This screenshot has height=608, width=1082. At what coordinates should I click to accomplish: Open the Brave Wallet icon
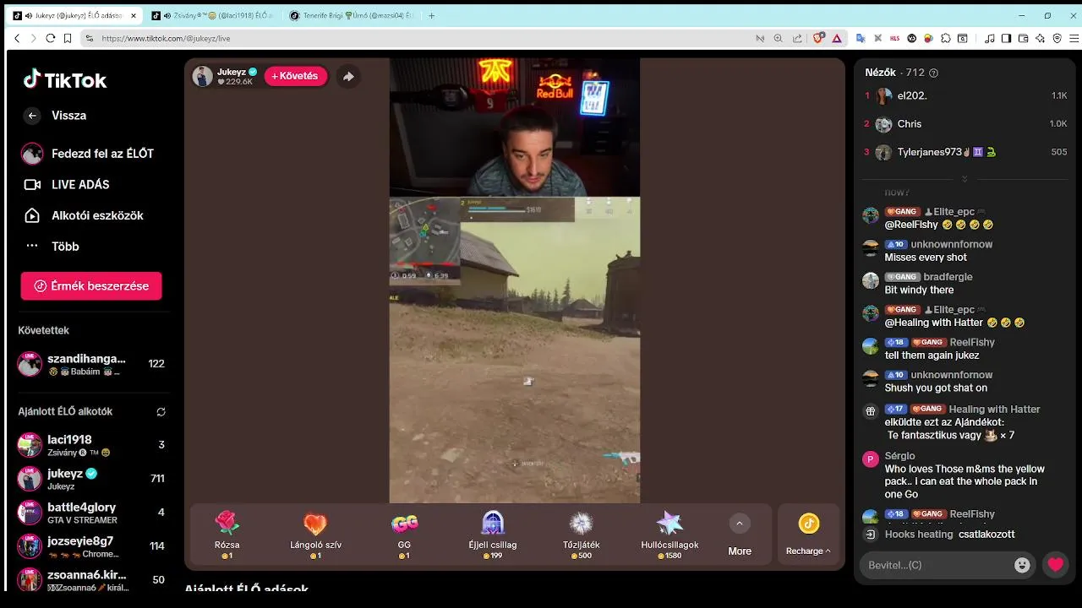(1024, 38)
